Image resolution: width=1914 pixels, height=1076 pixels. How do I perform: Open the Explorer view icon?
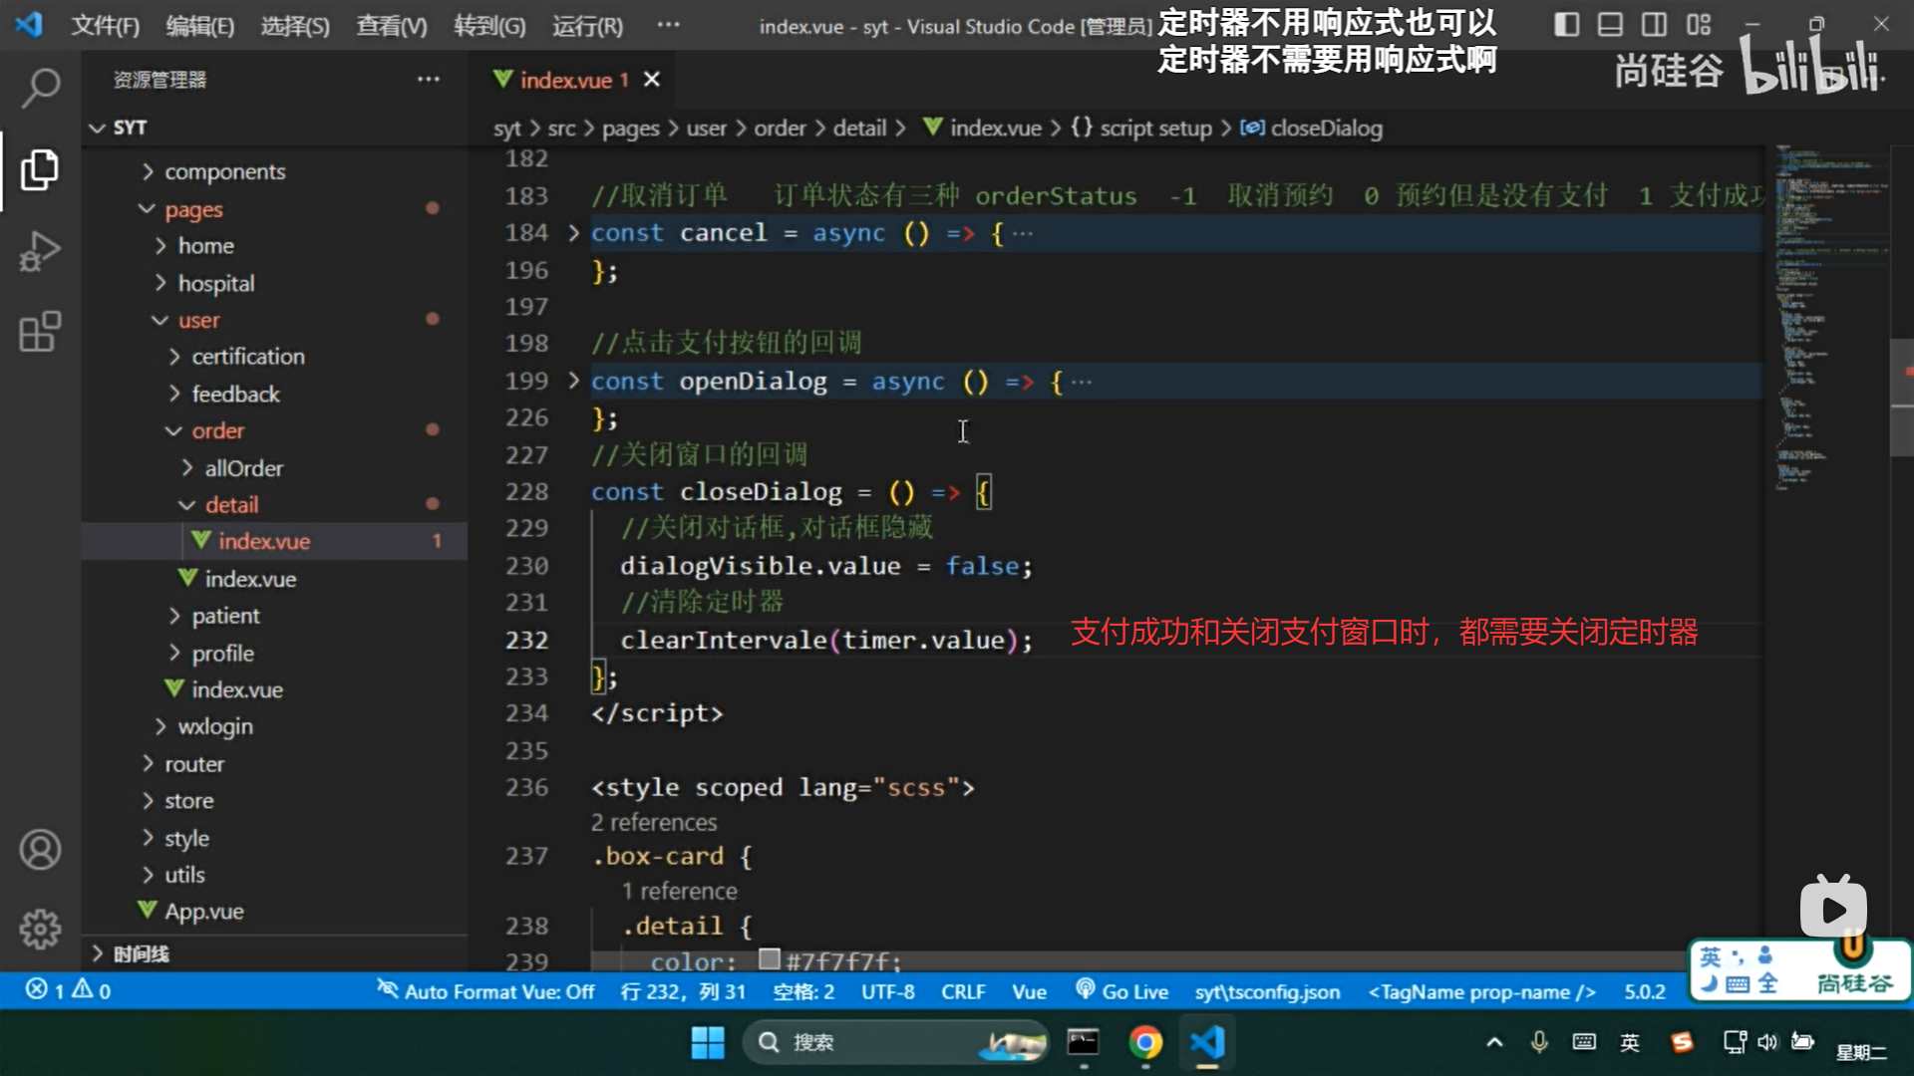(x=40, y=169)
